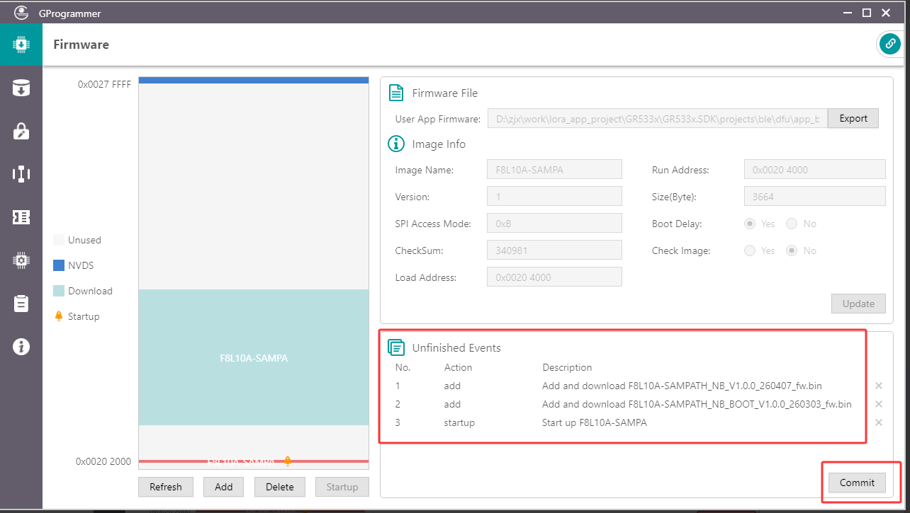Viewport: 910px width, 513px height.
Task: Select Yes for Boot Delay
Action: click(750, 224)
